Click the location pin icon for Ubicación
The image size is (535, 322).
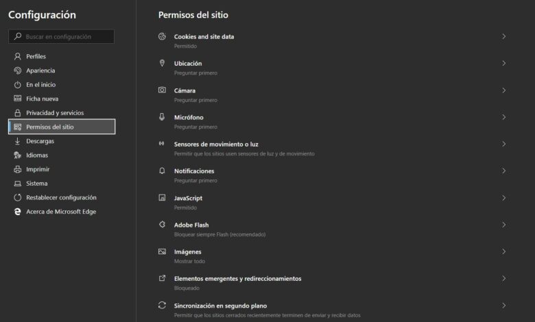[x=162, y=64]
